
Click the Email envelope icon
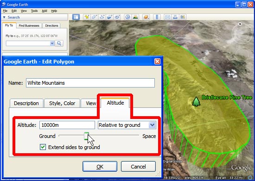167,17
